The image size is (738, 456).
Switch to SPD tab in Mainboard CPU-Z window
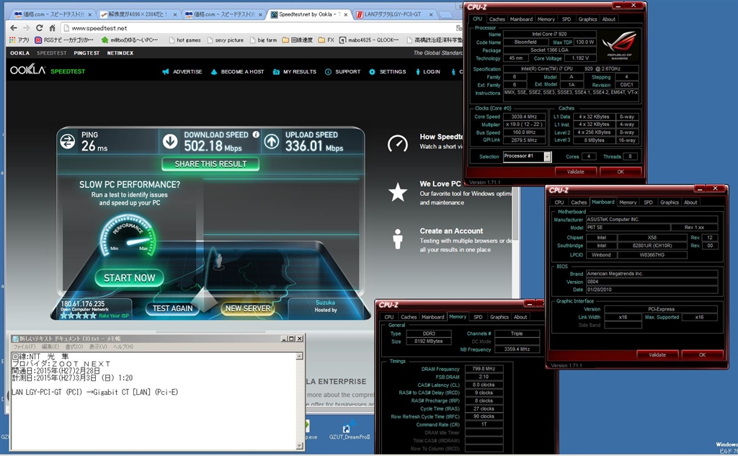coord(648,202)
